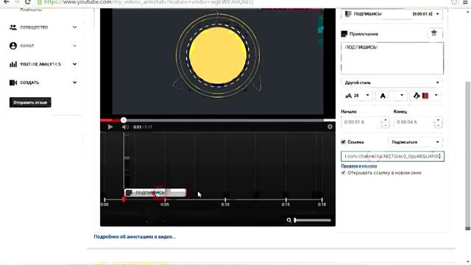This screenshot has width=471, height=265.
Task: Click the YouTube Analytics bar chart icon
Action: coord(13,64)
